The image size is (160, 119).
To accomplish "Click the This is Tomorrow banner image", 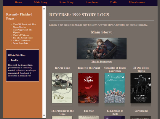I will click(102, 49).
